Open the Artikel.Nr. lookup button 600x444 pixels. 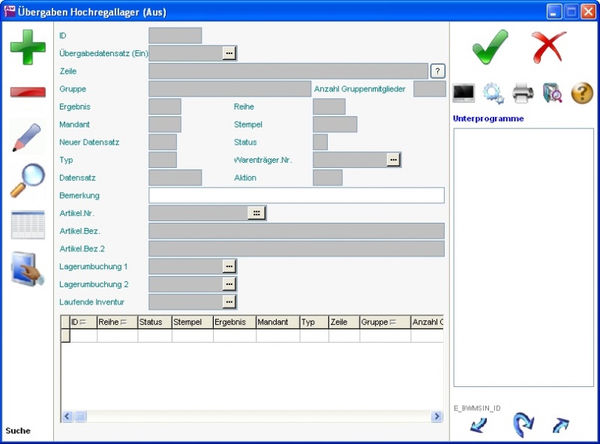(x=256, y=214)
